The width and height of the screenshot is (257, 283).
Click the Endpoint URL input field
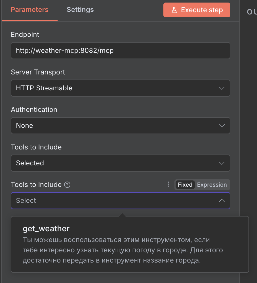[120, 51]
